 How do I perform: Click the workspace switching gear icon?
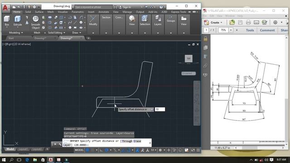point(160,150)
